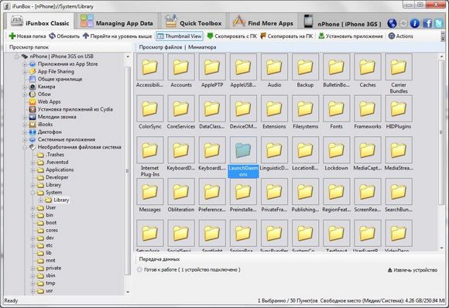Select the nPhone [iPhone 3GS] tab
This screenshot has height=308, width=449.
click(x=342, y=22)
